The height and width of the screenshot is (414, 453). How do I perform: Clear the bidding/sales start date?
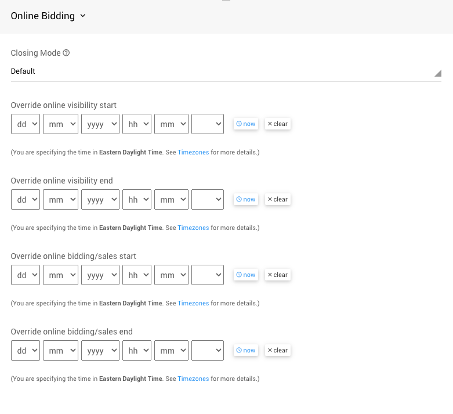coord(277,275)
